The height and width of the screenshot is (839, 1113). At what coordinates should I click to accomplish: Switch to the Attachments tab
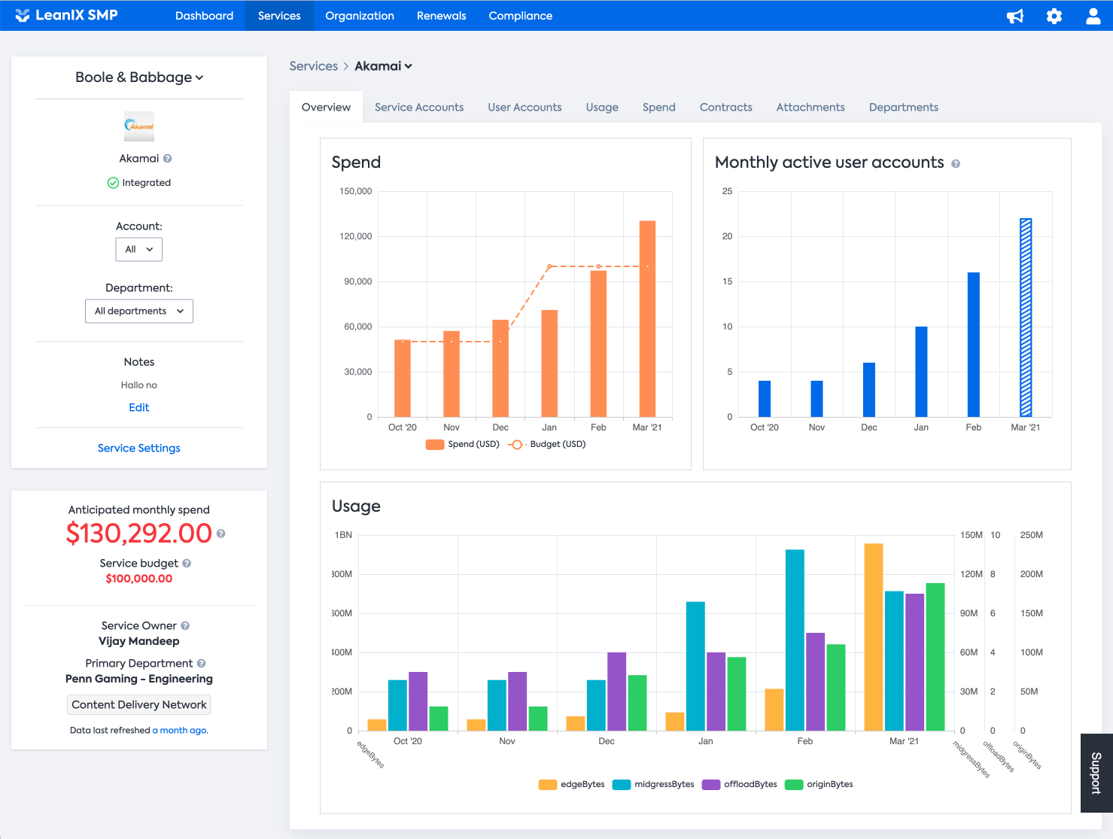pyautogui.click(x=810, y=108)
